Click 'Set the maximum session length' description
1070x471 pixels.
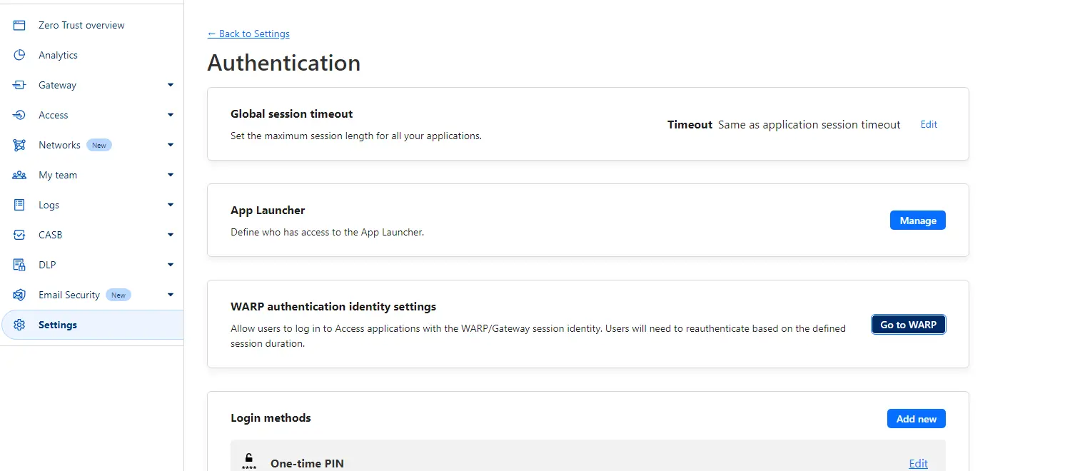click(356, 136)
